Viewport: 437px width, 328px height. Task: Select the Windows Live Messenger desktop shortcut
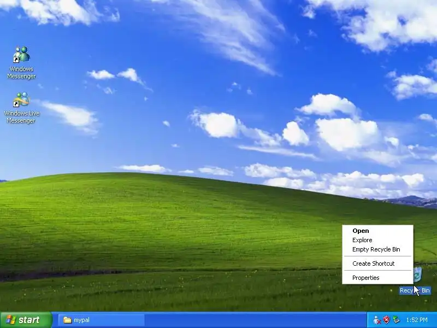click(x=21, y=108)
